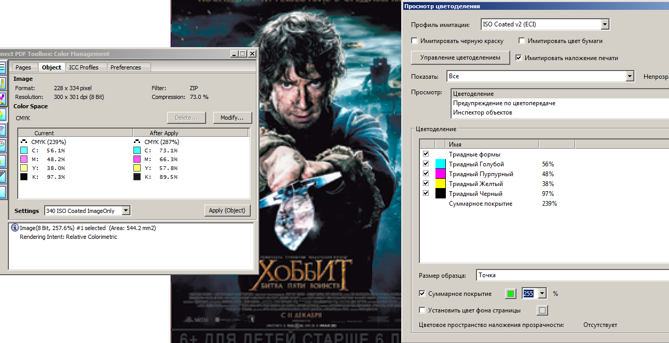Toggle Имитировать наложение печати checkbox

518,58
